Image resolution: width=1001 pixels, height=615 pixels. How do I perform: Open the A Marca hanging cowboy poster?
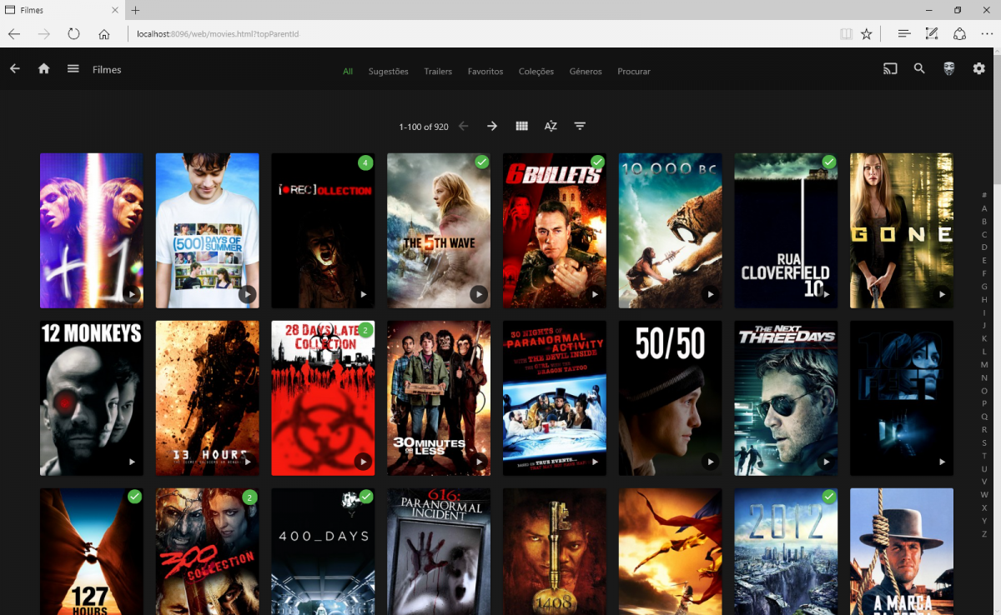(x=902, y=552)
